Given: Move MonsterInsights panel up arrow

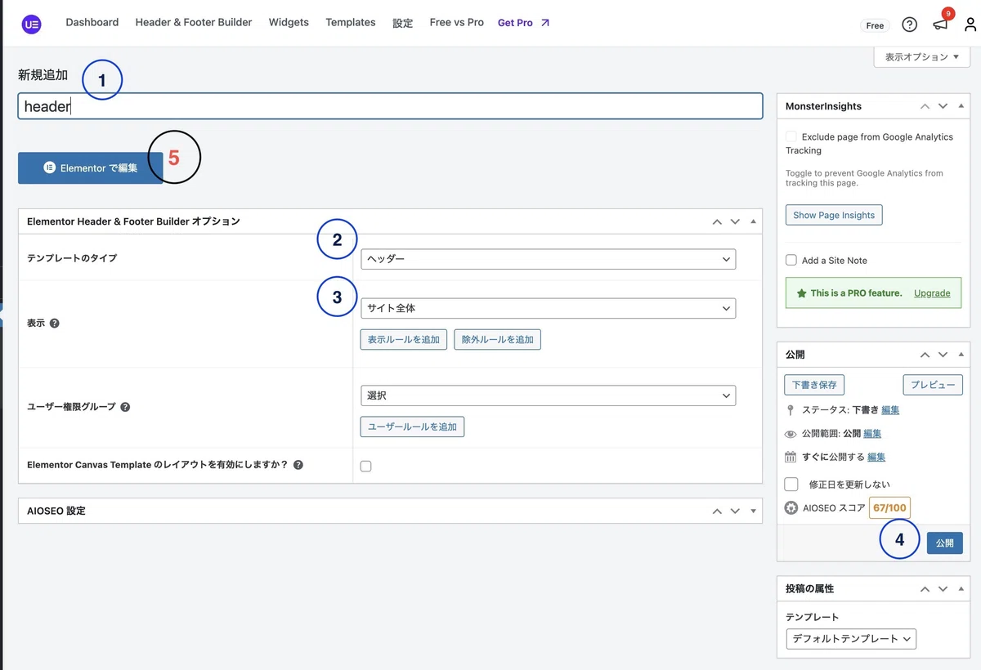Looking at the screenshot, I should tap(925, 106).
